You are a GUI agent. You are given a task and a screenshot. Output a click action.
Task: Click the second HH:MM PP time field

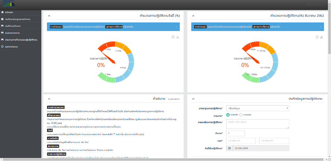pyautogui.click(x=274, y=141)
